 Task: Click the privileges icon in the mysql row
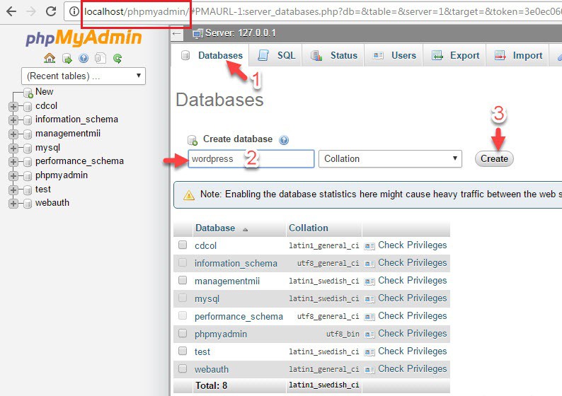[x=369, y=299]
